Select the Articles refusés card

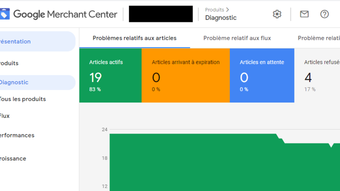point(317,75)
